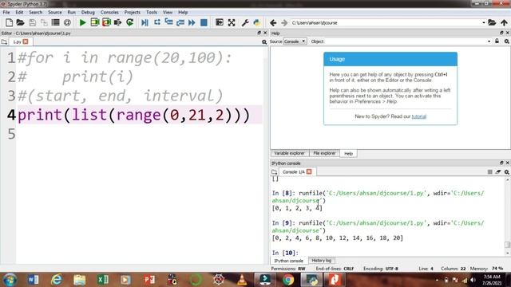511x287 pixels.
Task: Open the Source menu
Action: point(55,12)
